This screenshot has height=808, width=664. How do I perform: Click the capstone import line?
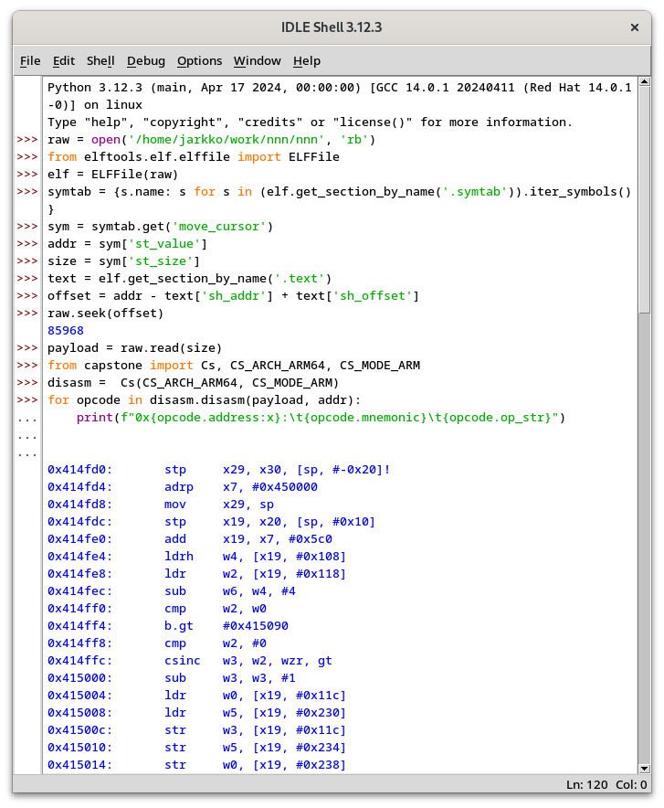tap(234, 366)
